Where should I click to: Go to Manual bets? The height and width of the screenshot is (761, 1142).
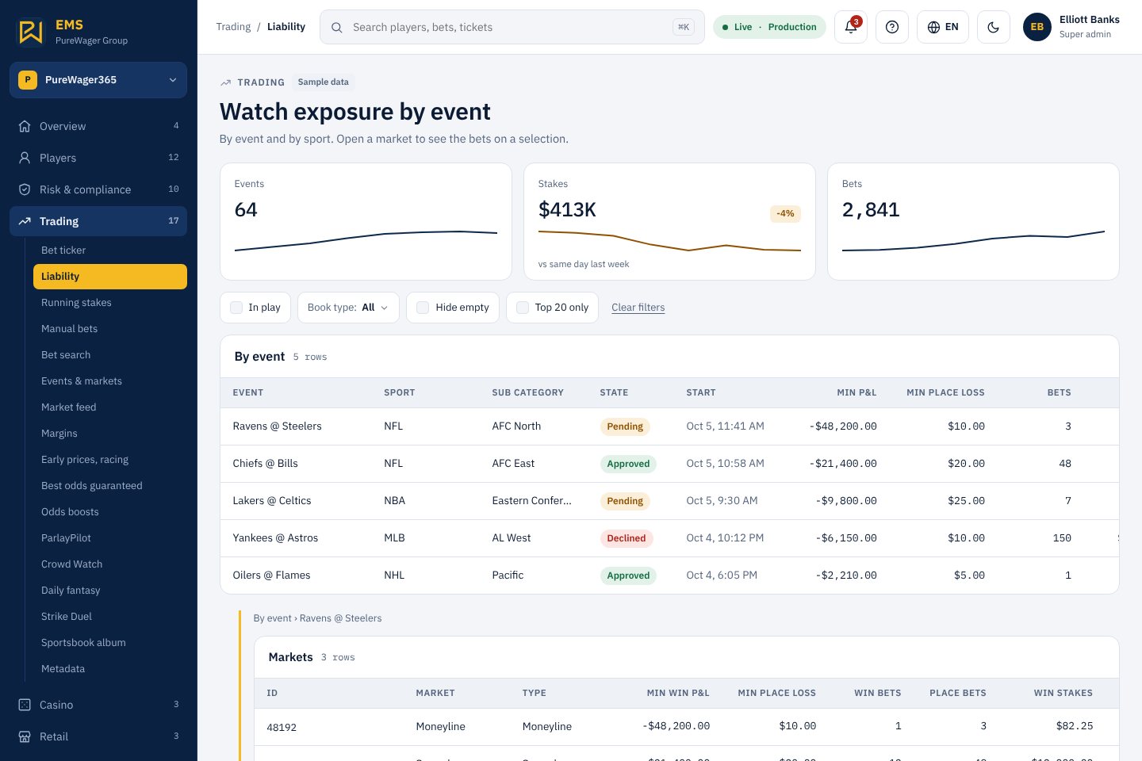(x=110, y=329)
